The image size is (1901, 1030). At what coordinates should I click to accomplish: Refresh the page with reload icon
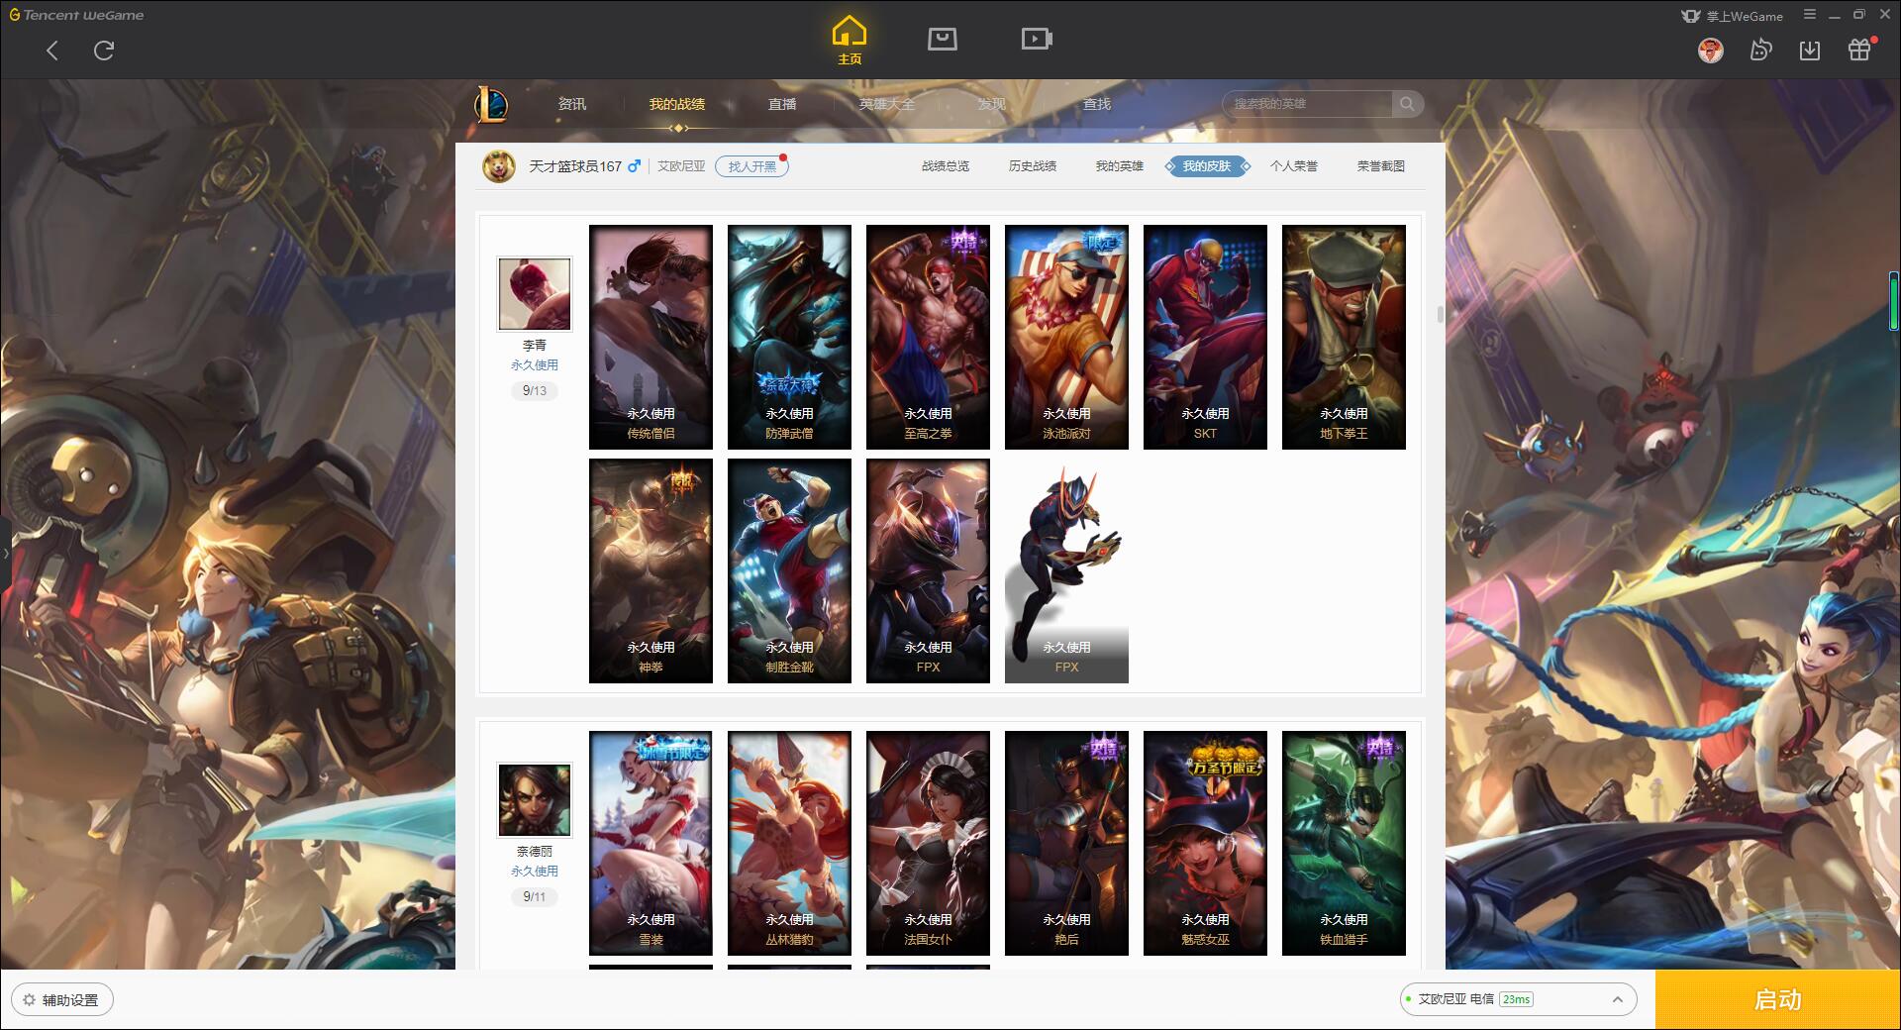pyautogui.click(x=104, y=51)
